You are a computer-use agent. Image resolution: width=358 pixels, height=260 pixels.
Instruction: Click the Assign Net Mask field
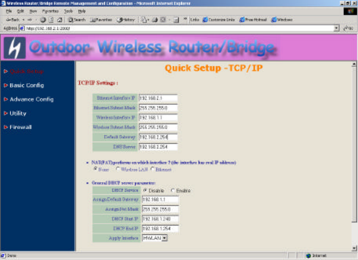[160, 209]
